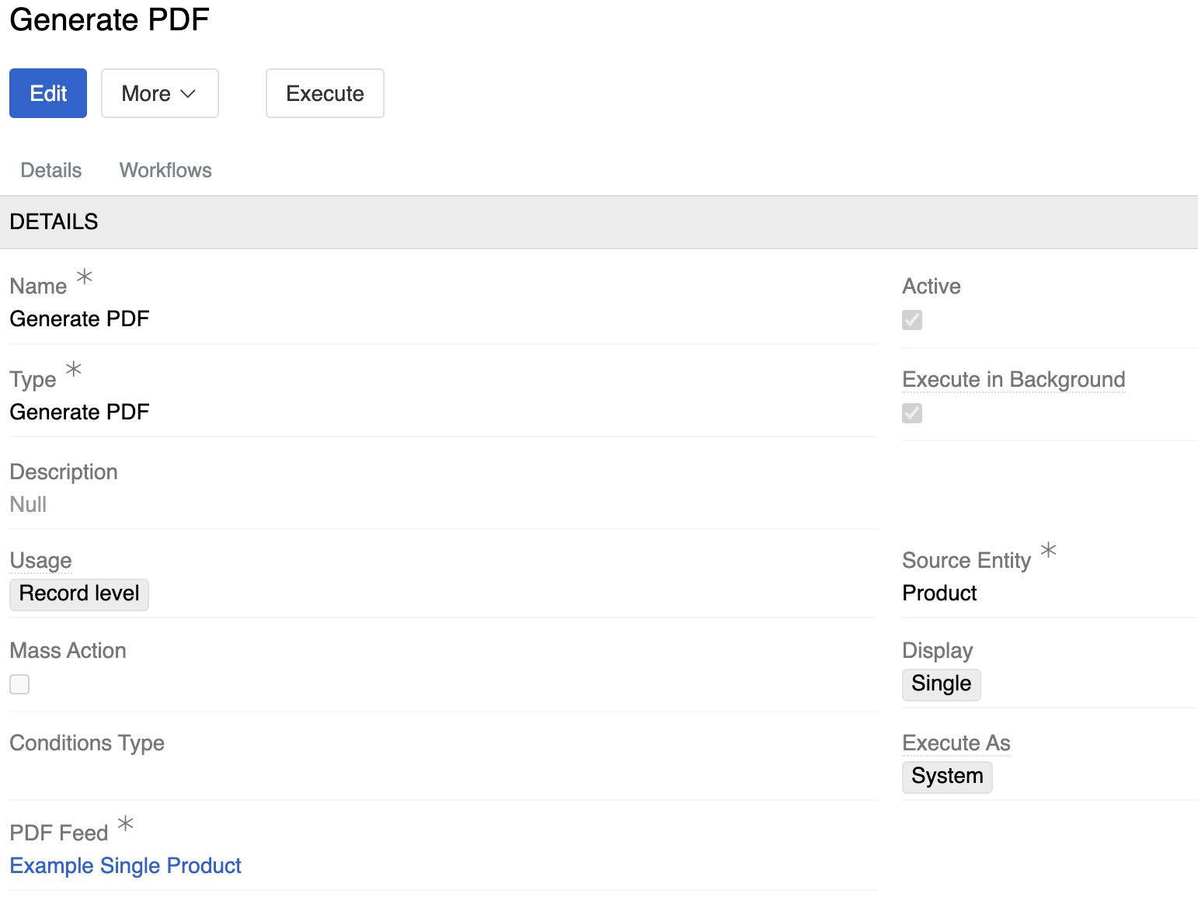Collapse the DETAILS section header
The image size is (1198, 901).
click(54, 222)
